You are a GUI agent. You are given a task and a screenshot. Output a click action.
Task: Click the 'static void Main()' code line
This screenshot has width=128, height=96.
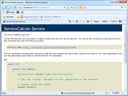[x=24, y=69]
